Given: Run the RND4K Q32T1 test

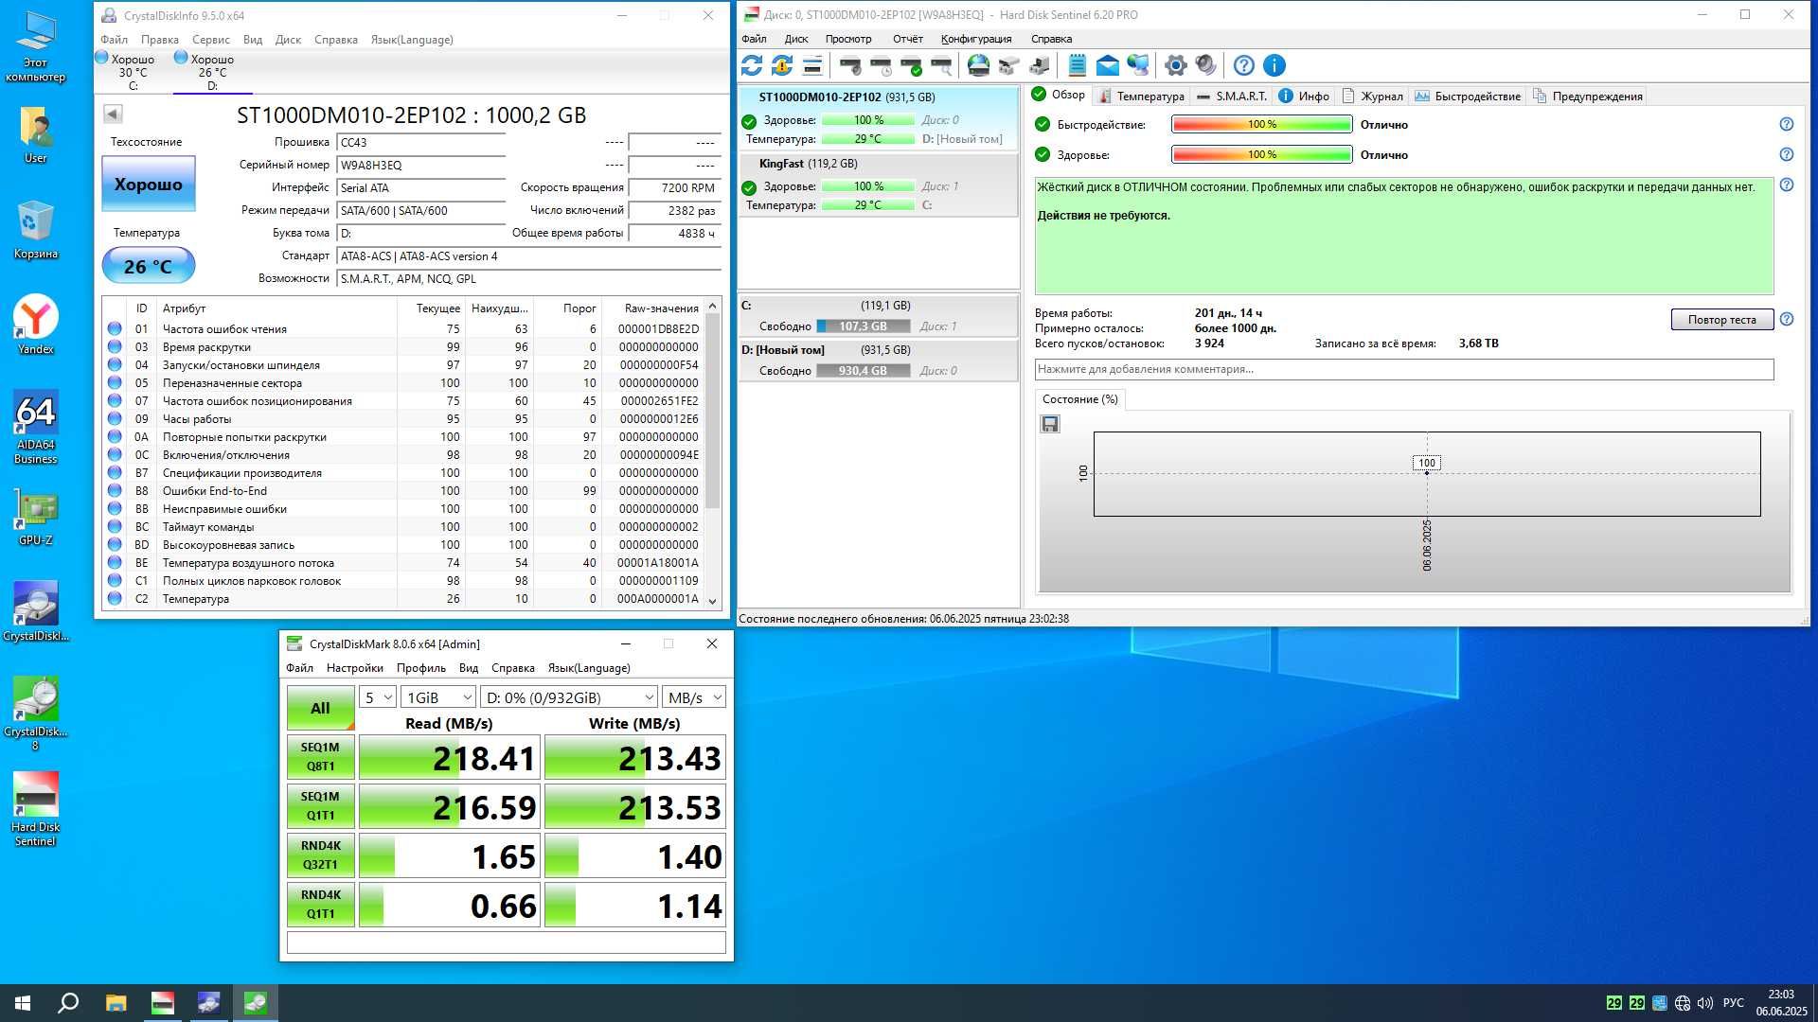Looking at the screenshot, I should (320, 855).
